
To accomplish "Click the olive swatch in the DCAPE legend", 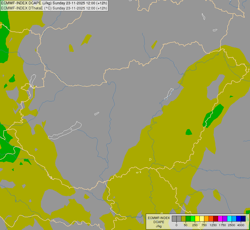I will pyautogui.click(x=184, y=218).
